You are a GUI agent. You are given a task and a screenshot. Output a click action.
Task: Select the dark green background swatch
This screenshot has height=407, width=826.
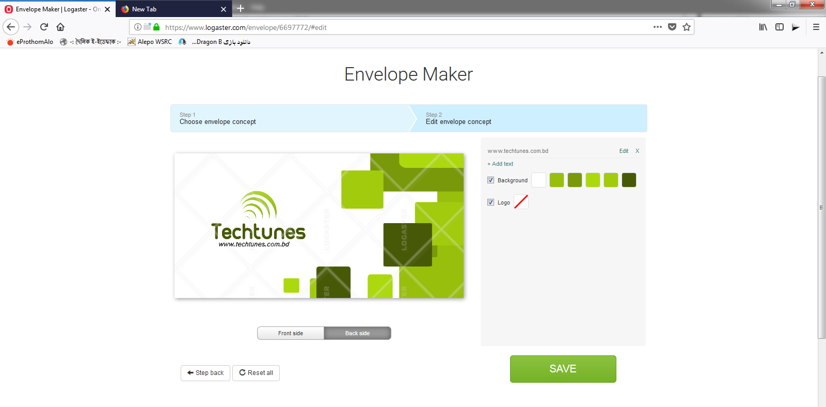pos(629,180)
